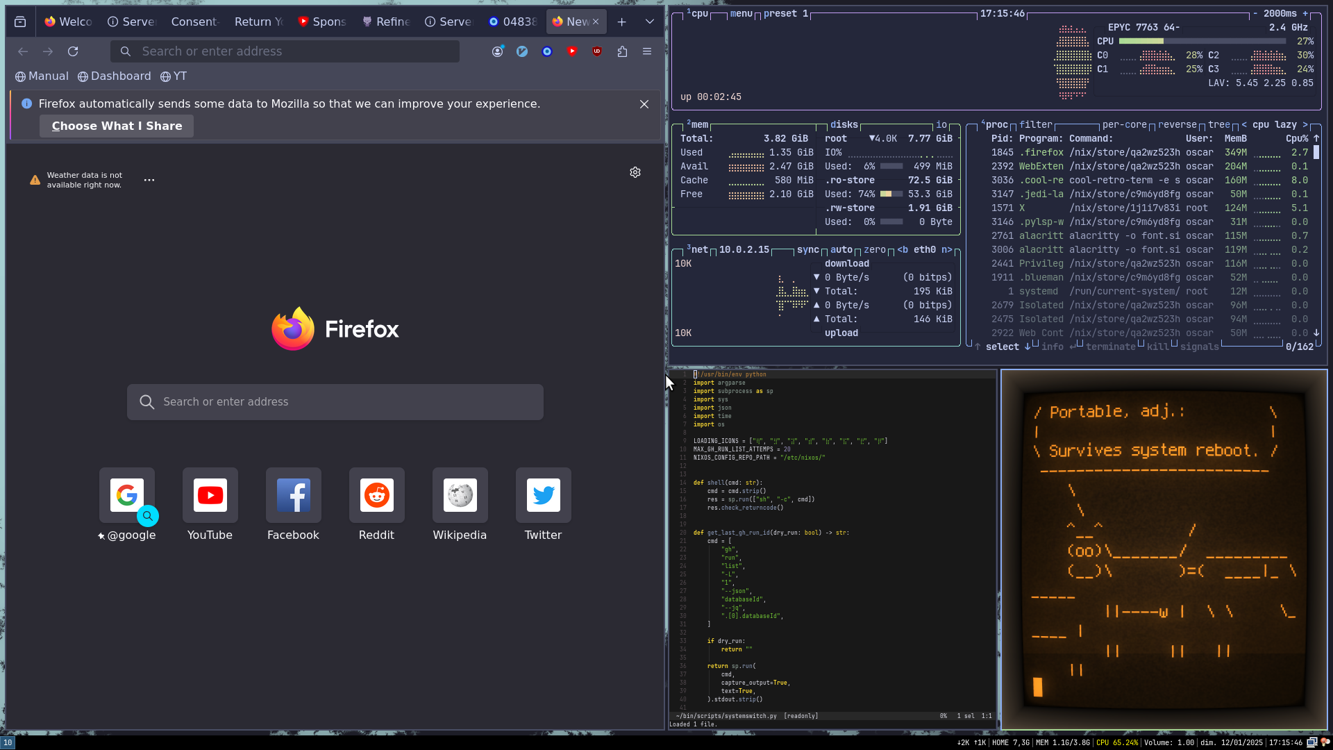Open a new tab with the plus button
This screenshot has height=750, width=1333.
point(622,22)
